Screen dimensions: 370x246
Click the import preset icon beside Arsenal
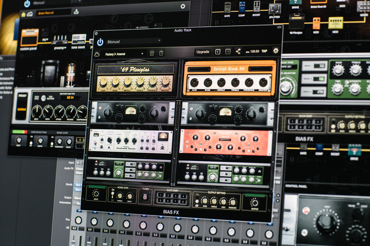(x=152, y=53)
